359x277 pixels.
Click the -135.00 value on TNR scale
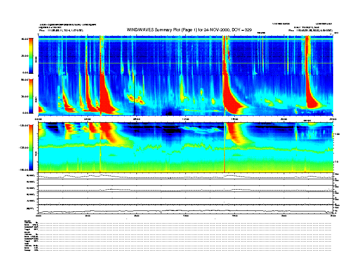click(x=24, y=148)
